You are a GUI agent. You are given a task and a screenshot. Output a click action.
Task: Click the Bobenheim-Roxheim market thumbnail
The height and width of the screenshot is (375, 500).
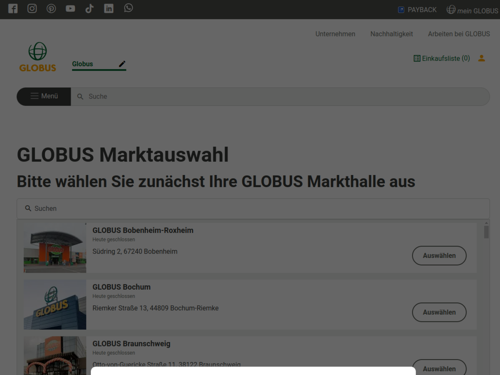(x=55, y=248)
